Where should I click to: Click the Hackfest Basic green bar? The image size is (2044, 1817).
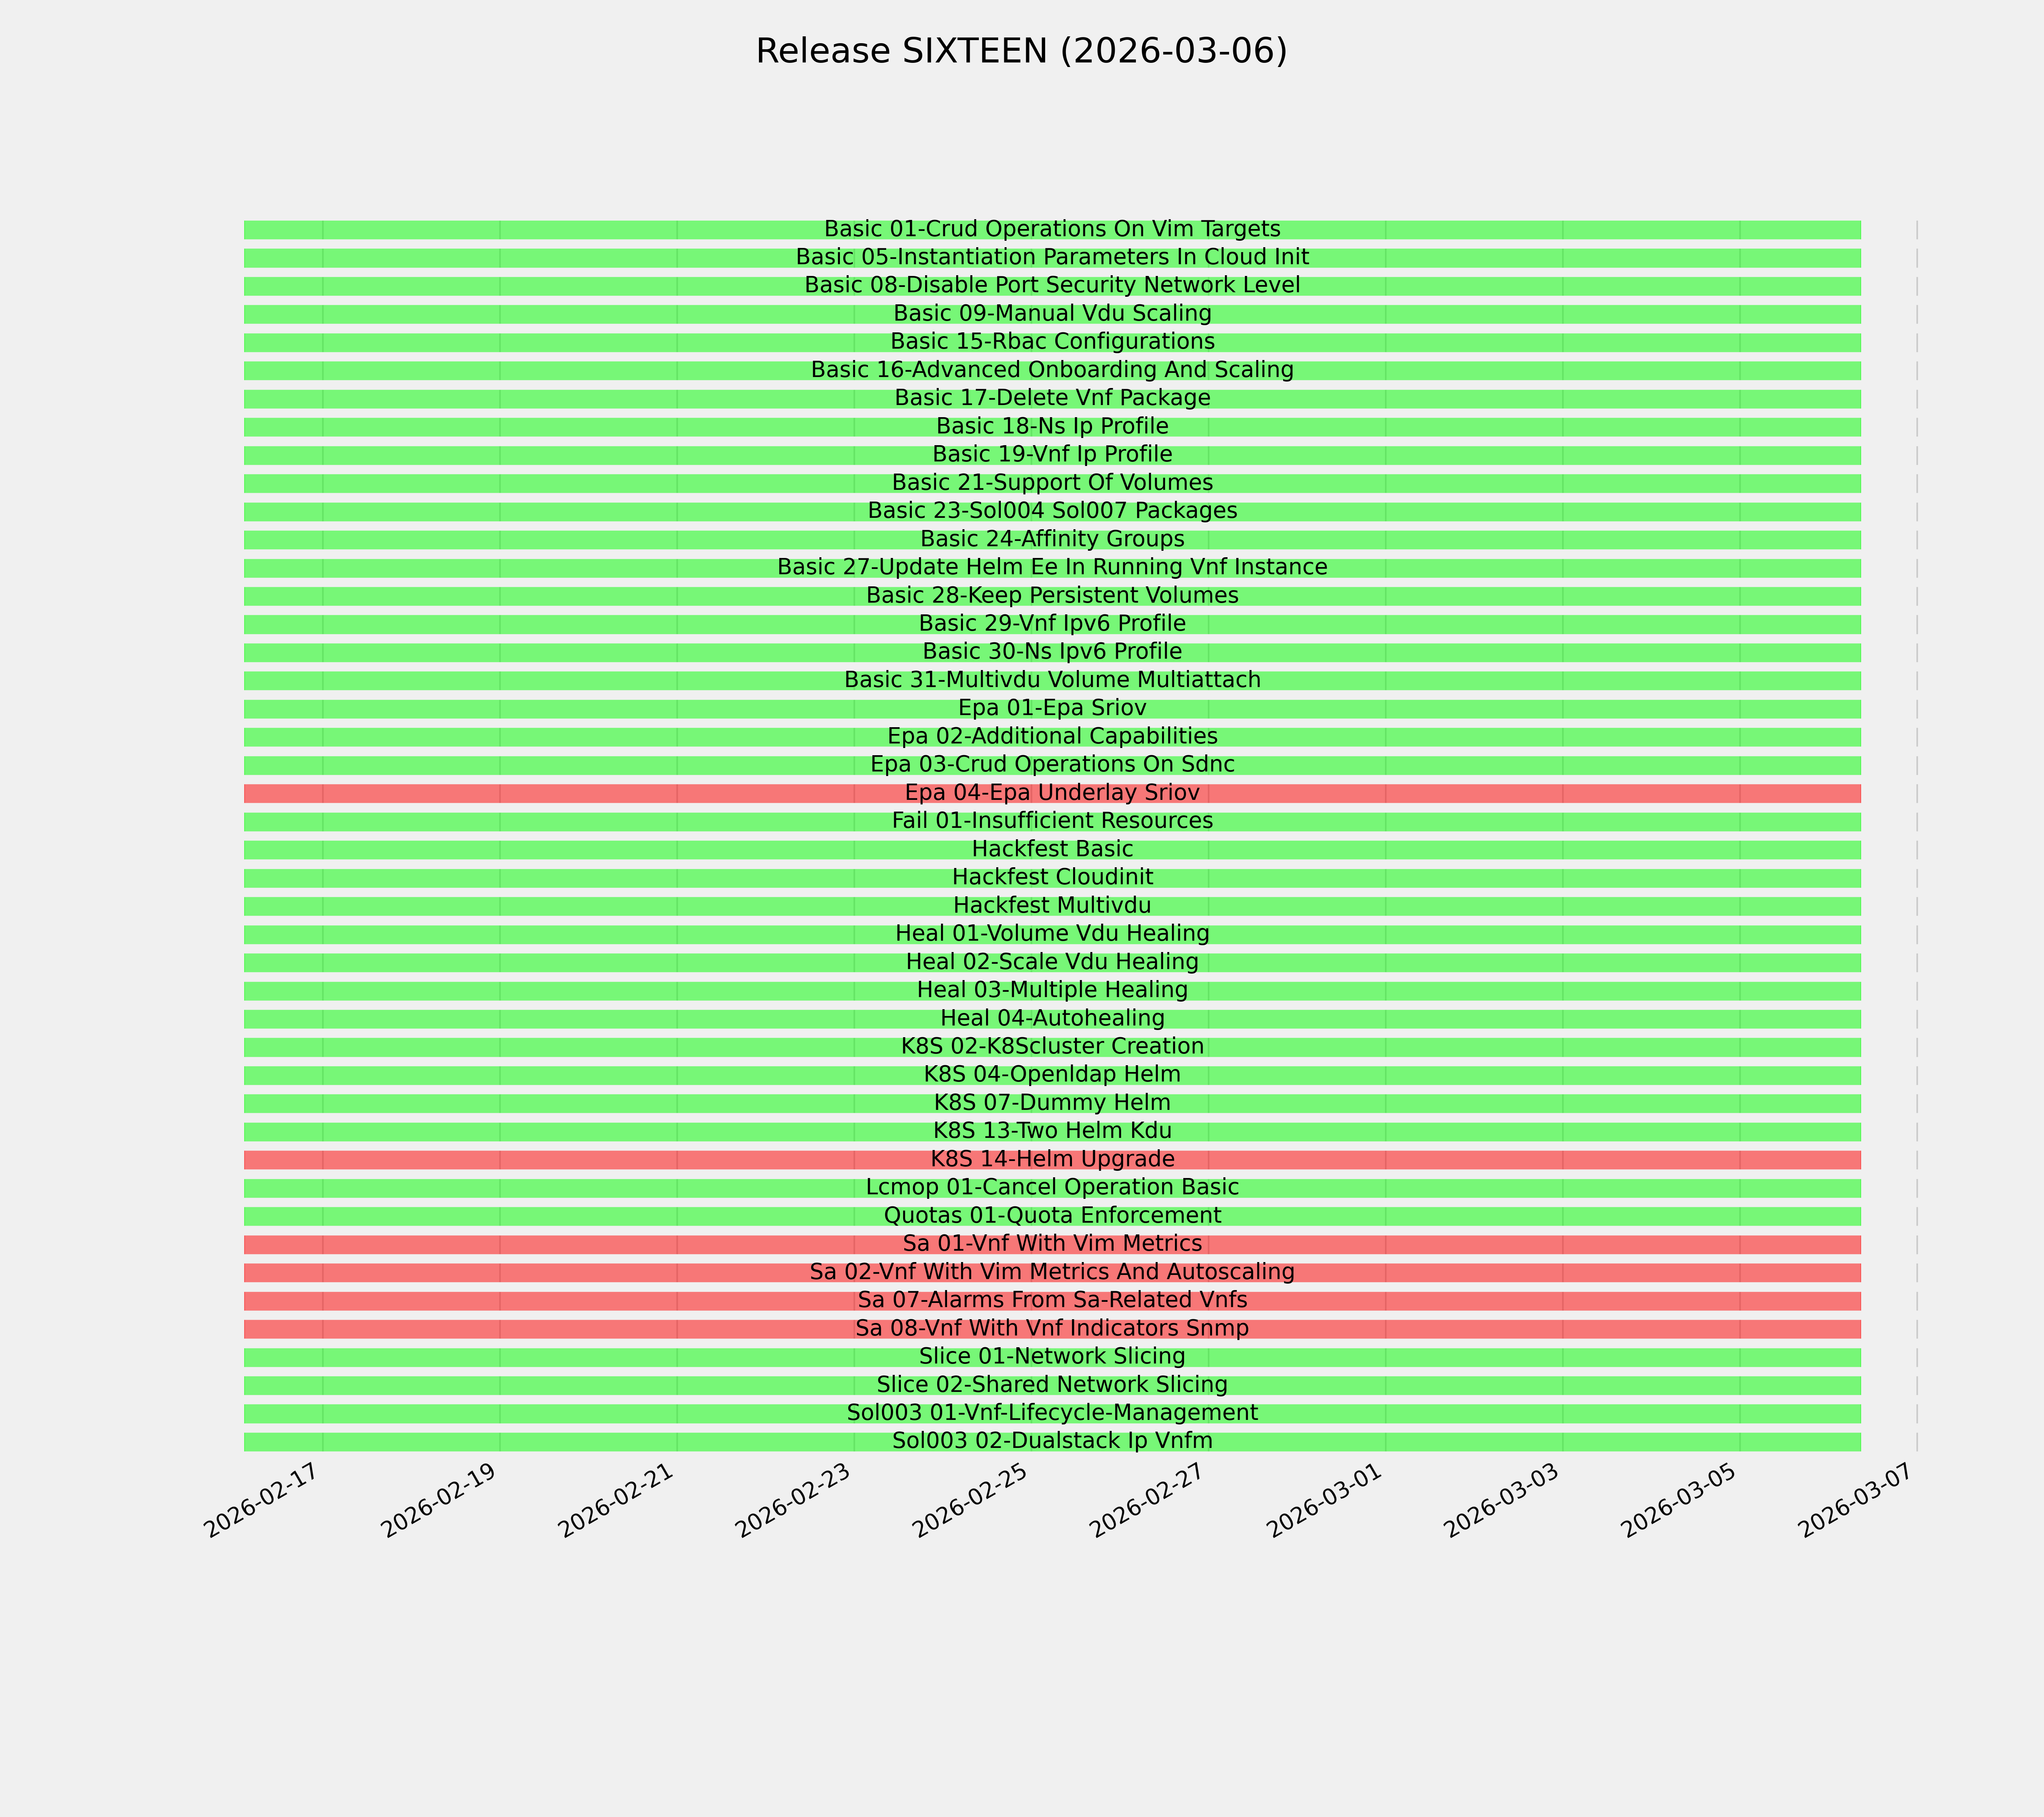(x=1052, y=850)
